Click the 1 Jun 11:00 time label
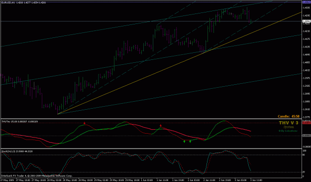Image resolution: width=311 pixels, height=182 pixels. pyautogui.click(x=163, y=180)
